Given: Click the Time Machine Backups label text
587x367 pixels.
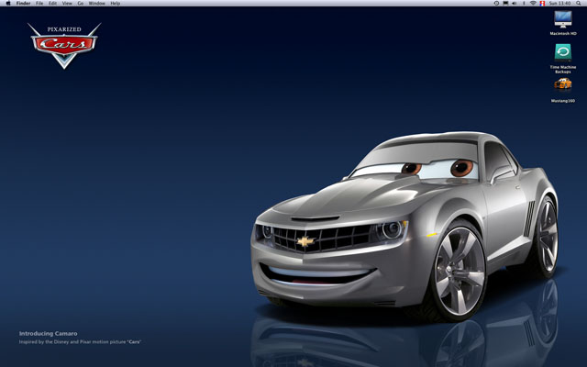Looking at the screenshot, I should click(x=563, y=70).
